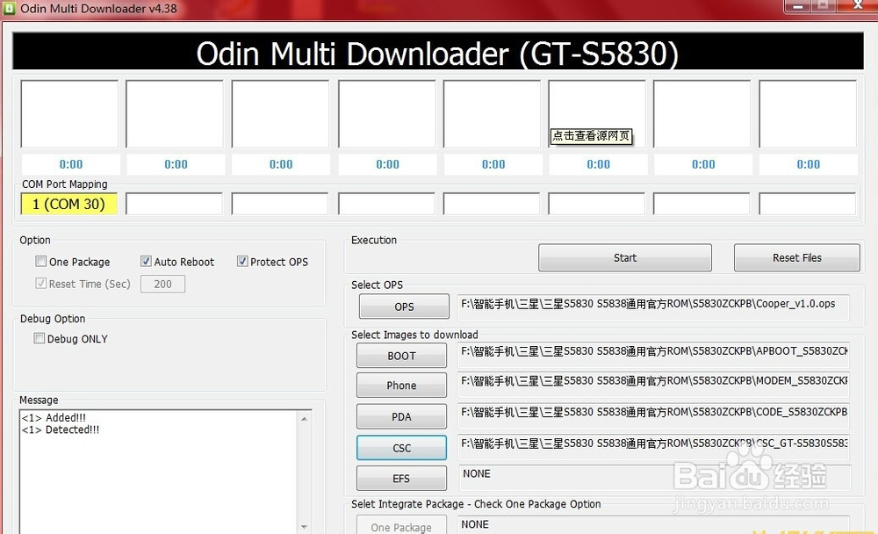Click the CSC image button
The height and width of the screenshot is (534, 878).
(401, 447)
